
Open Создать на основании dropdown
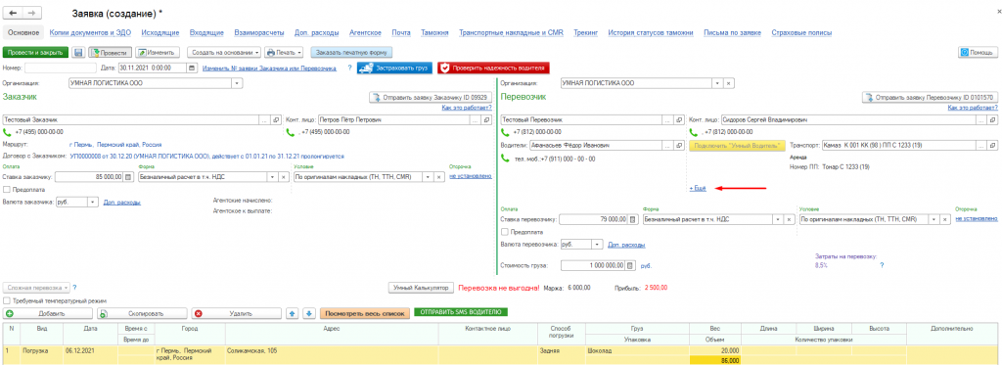[x=224, y=53]
